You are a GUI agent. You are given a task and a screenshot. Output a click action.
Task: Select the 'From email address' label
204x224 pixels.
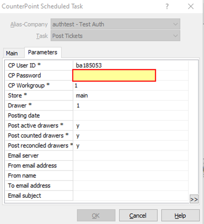(32, 166)
